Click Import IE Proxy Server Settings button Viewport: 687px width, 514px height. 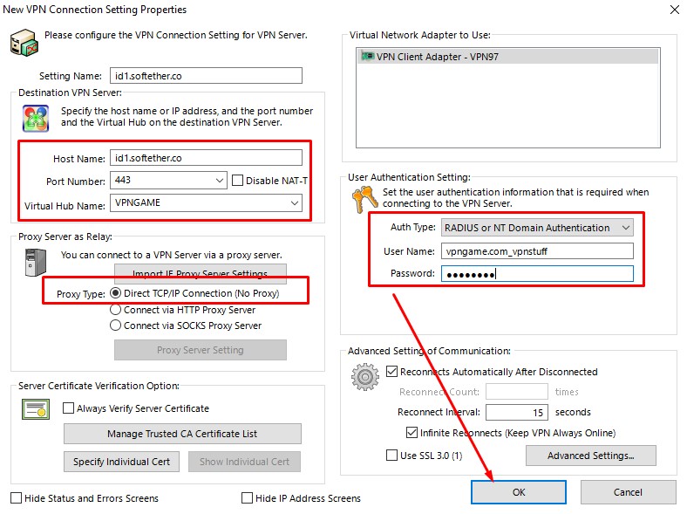pos(201,274)
